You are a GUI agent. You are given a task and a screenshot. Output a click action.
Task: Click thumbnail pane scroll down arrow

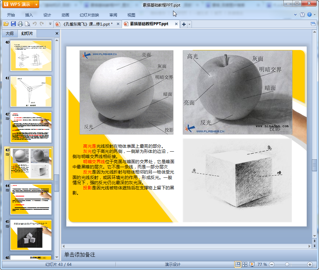click(57, 257)
